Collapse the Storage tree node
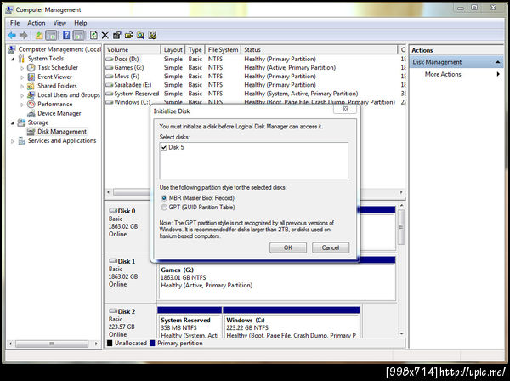This screenshot has height=381, width=510. (x=13, y=123)
